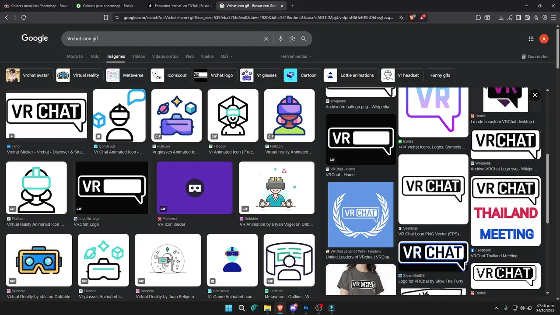Switch to Colores metálicos Photoshop browser tab
The width and height of the screenshot is (560, 315).
coord(36,6)
